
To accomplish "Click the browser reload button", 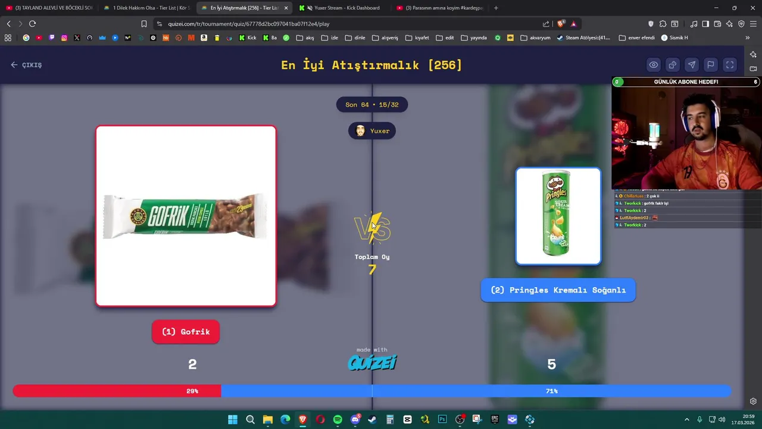I will pyautogui.click(x=32, y=24).
